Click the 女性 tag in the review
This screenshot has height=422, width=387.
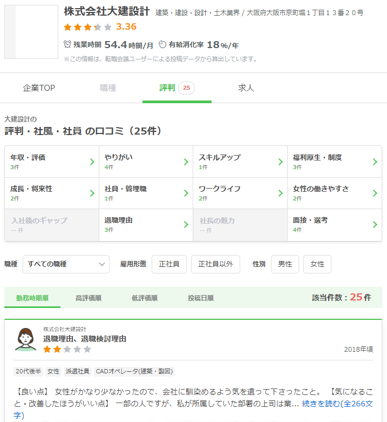[x=53, y=371]
